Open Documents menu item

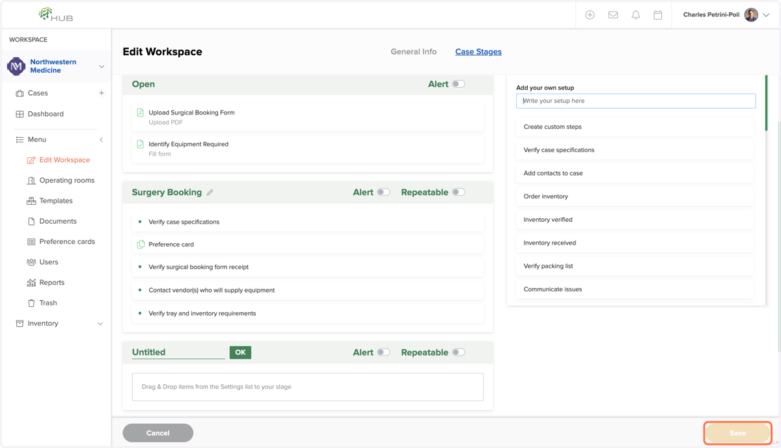tap(58, 221)
